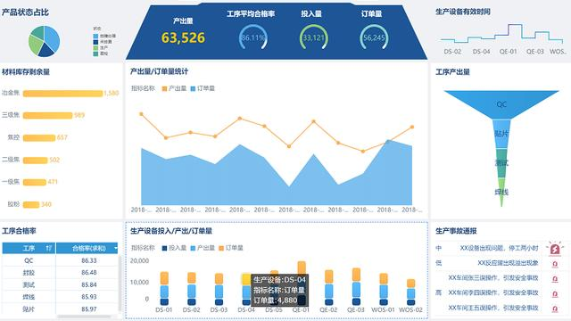Viewport: 571px width, 321px height.
Task: Click the QC funnel segment
Action: coord(501,104)
